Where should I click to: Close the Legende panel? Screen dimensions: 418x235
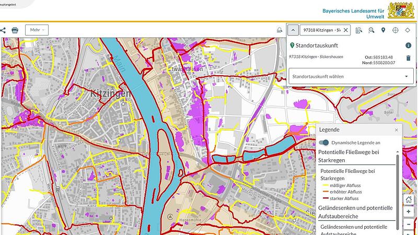point(396,130)
